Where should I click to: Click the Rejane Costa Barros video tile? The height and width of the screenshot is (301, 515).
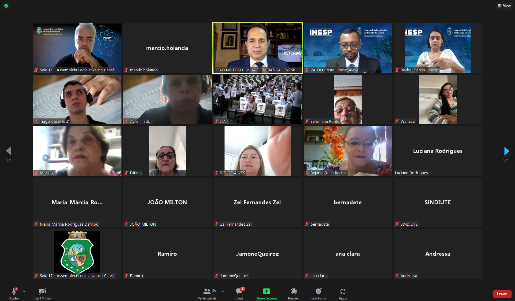(x=348, y=151)
